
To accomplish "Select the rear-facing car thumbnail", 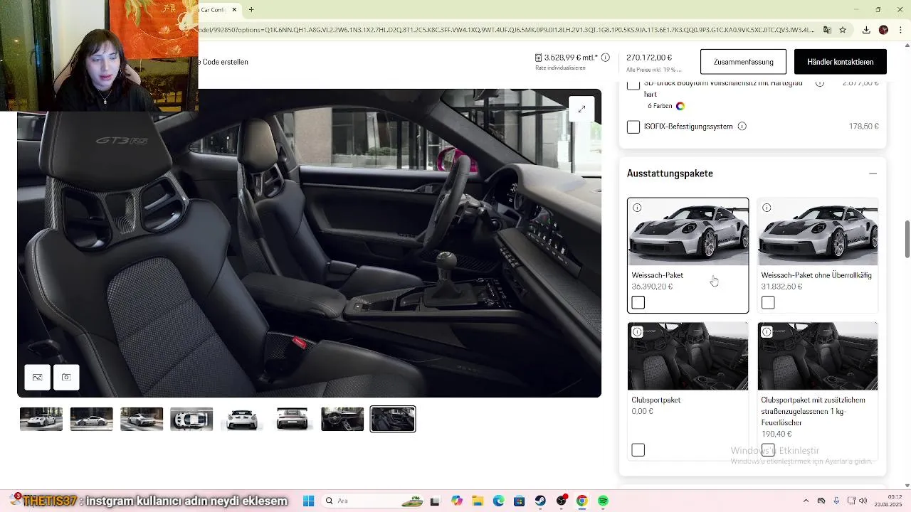I will click(292, 419).
